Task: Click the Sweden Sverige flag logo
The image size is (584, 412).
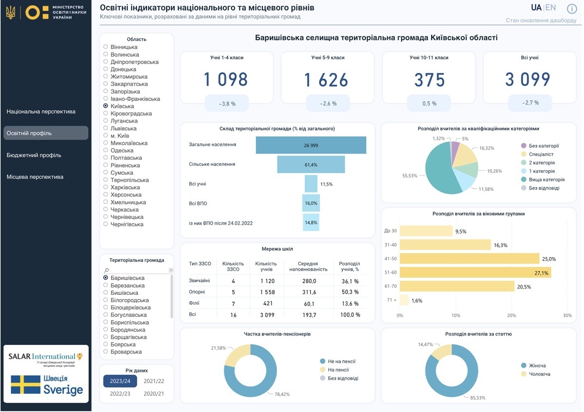Action: (x=47, y=384)
